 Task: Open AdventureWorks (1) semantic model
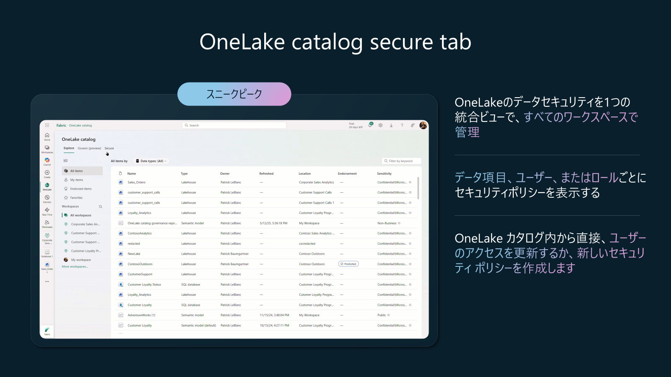pos(141,315)
